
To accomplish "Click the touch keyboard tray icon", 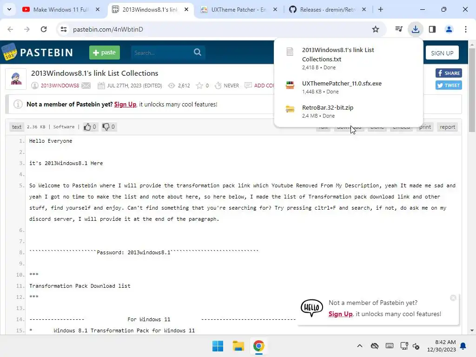I will coord(390,346).
